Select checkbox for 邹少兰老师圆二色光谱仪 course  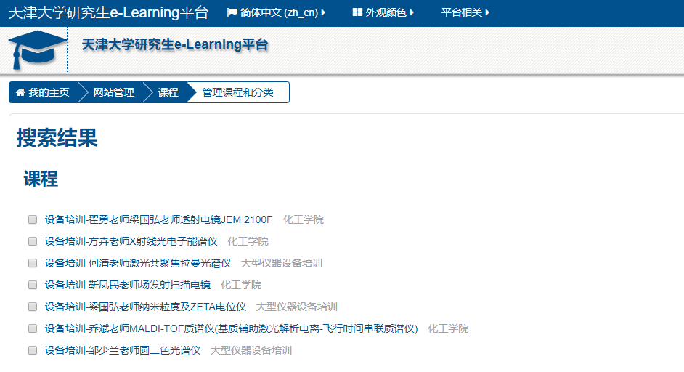[x=32, y=350]
